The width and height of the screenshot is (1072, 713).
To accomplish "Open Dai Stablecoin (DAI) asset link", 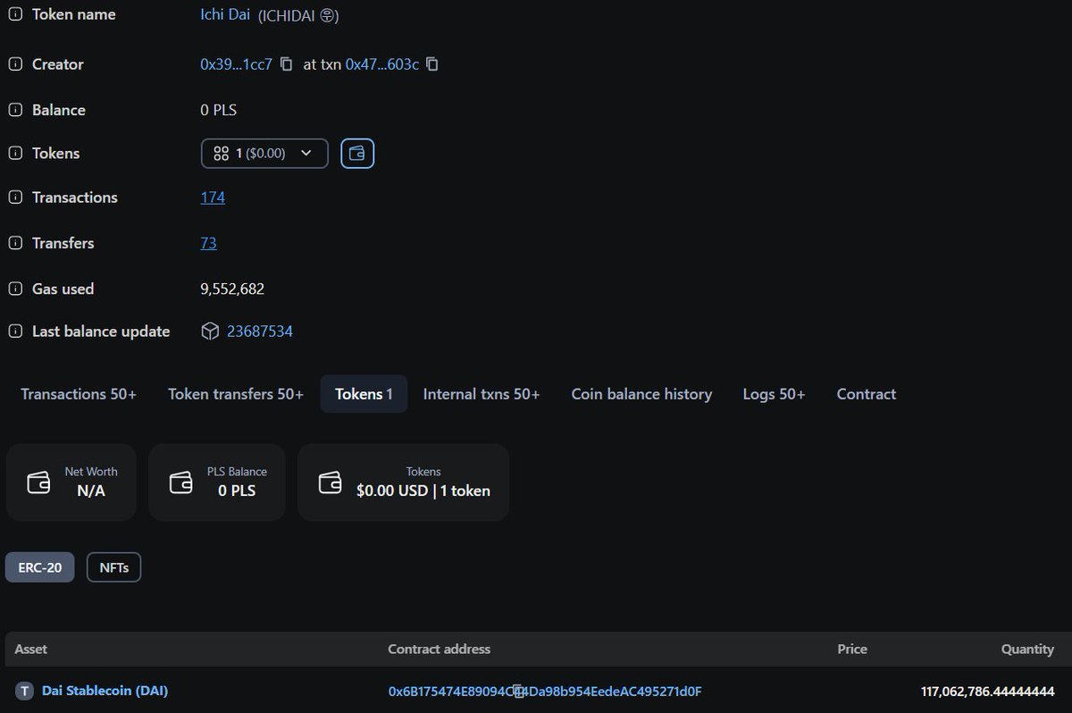I will [105, 691].
